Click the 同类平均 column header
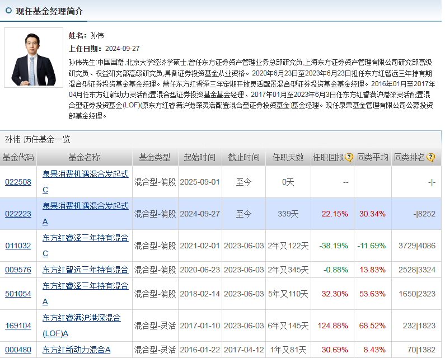445x363 pixels. click(x=372, y=157)
